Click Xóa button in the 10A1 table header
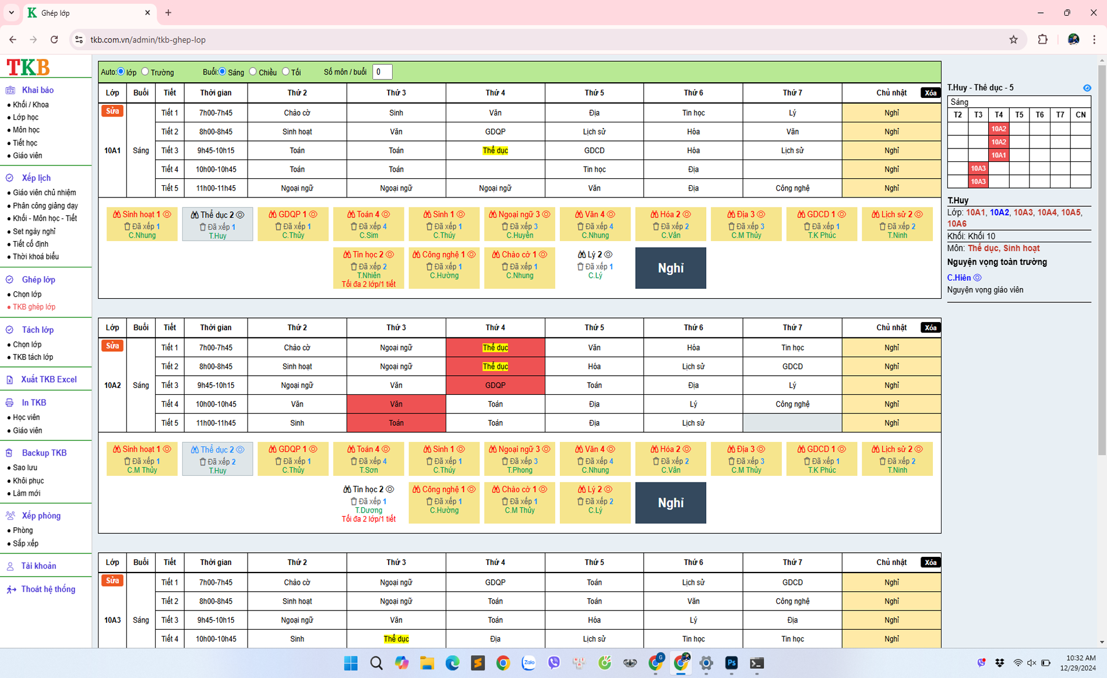1107x678 pixels. (930, 93)
